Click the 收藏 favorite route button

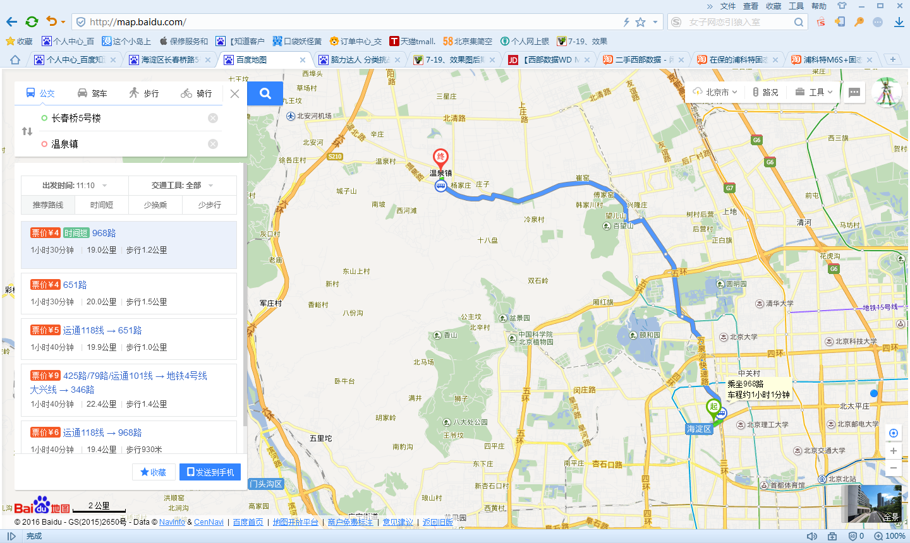click(154, 472)
